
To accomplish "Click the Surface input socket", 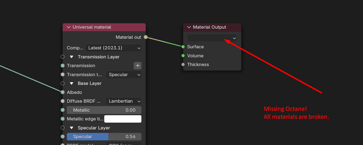I will pyautogui.click(x=183, y=47).
